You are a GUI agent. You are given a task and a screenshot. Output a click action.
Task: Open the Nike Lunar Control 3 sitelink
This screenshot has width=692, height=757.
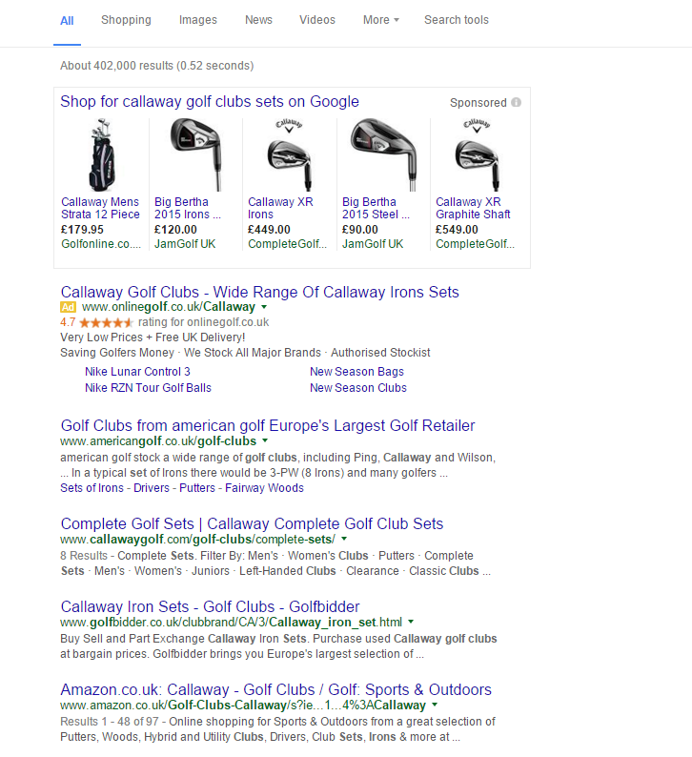coord(137,372)
